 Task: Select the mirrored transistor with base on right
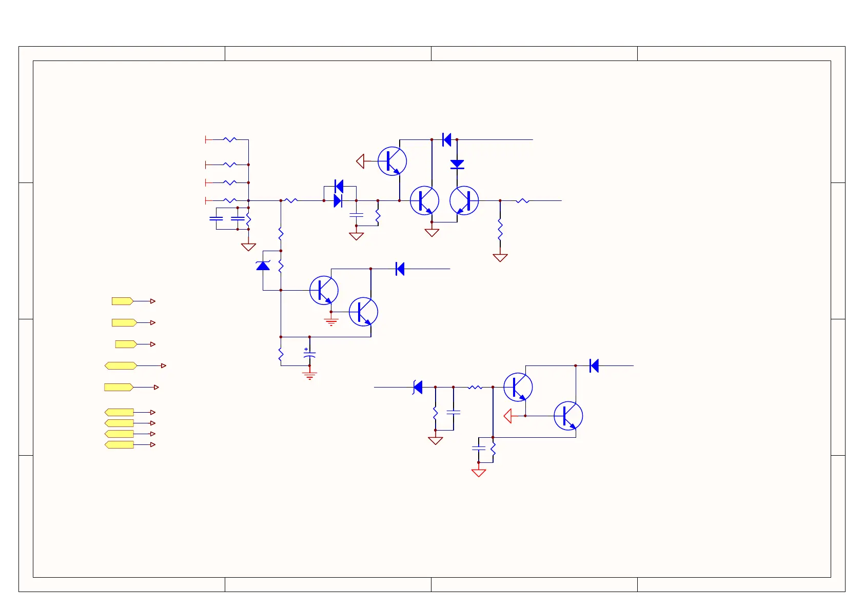click(464, 200)
